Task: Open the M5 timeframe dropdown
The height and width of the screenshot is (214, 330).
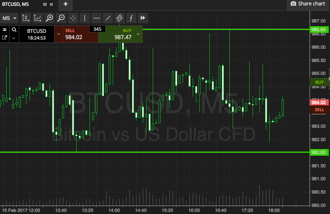Action: point(9,18)
